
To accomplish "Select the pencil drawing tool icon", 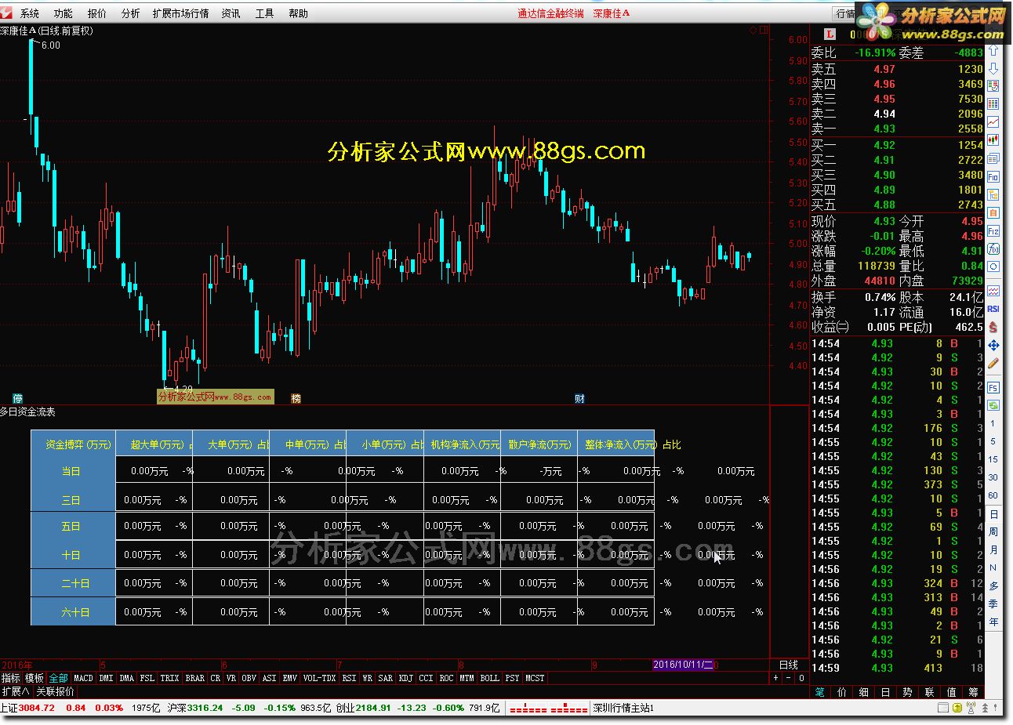I will 993,364.
